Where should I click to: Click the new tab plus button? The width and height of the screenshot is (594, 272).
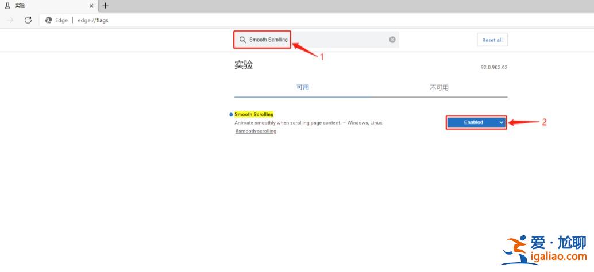coord(105,6)
